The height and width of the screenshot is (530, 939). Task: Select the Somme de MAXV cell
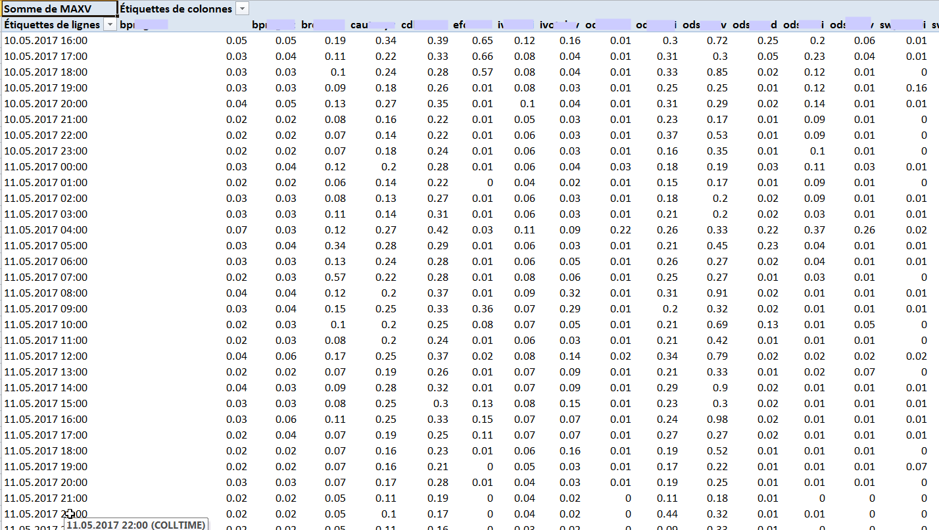(x=59, y=9)
